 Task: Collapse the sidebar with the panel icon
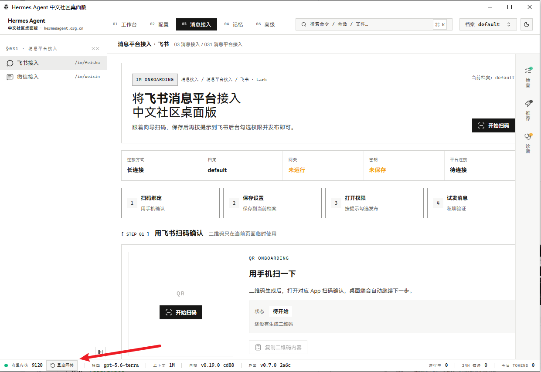(100, 352)
